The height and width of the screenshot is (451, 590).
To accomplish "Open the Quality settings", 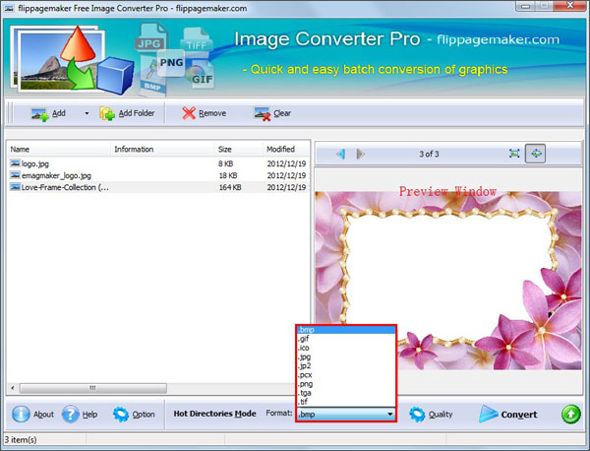I will click(432, 415).
